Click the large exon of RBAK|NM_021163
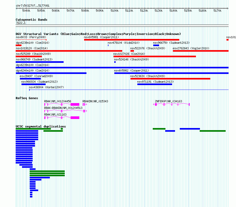This screenshot has height=207, width=236. (75, 118)
